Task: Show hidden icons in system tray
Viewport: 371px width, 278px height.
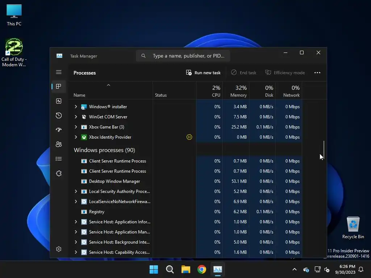Action: (295, 269)
